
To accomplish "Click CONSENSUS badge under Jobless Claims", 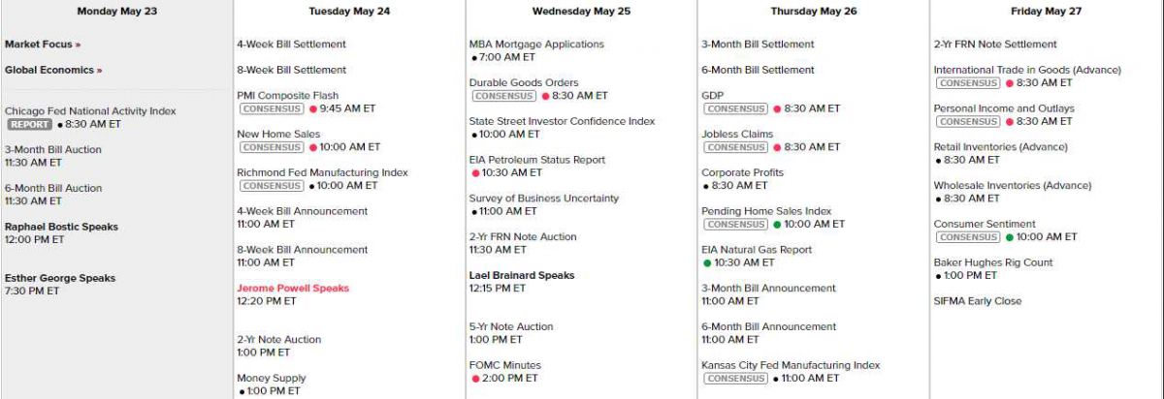I will [x=735, y=147].
